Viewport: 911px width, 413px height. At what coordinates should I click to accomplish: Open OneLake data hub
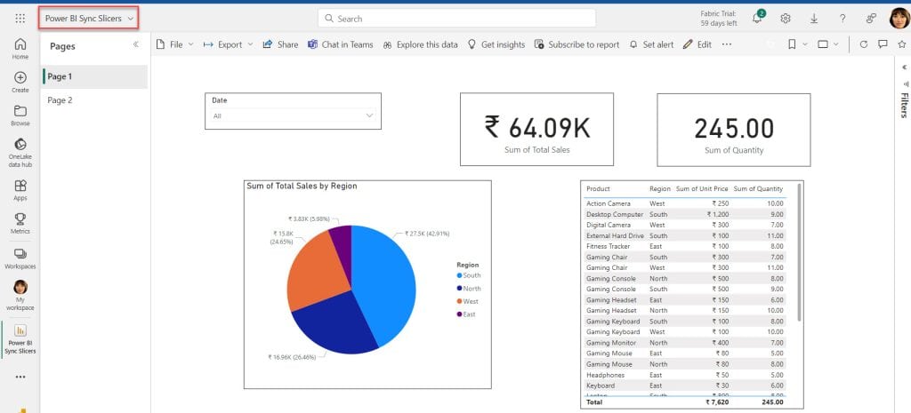pos(20,153)
